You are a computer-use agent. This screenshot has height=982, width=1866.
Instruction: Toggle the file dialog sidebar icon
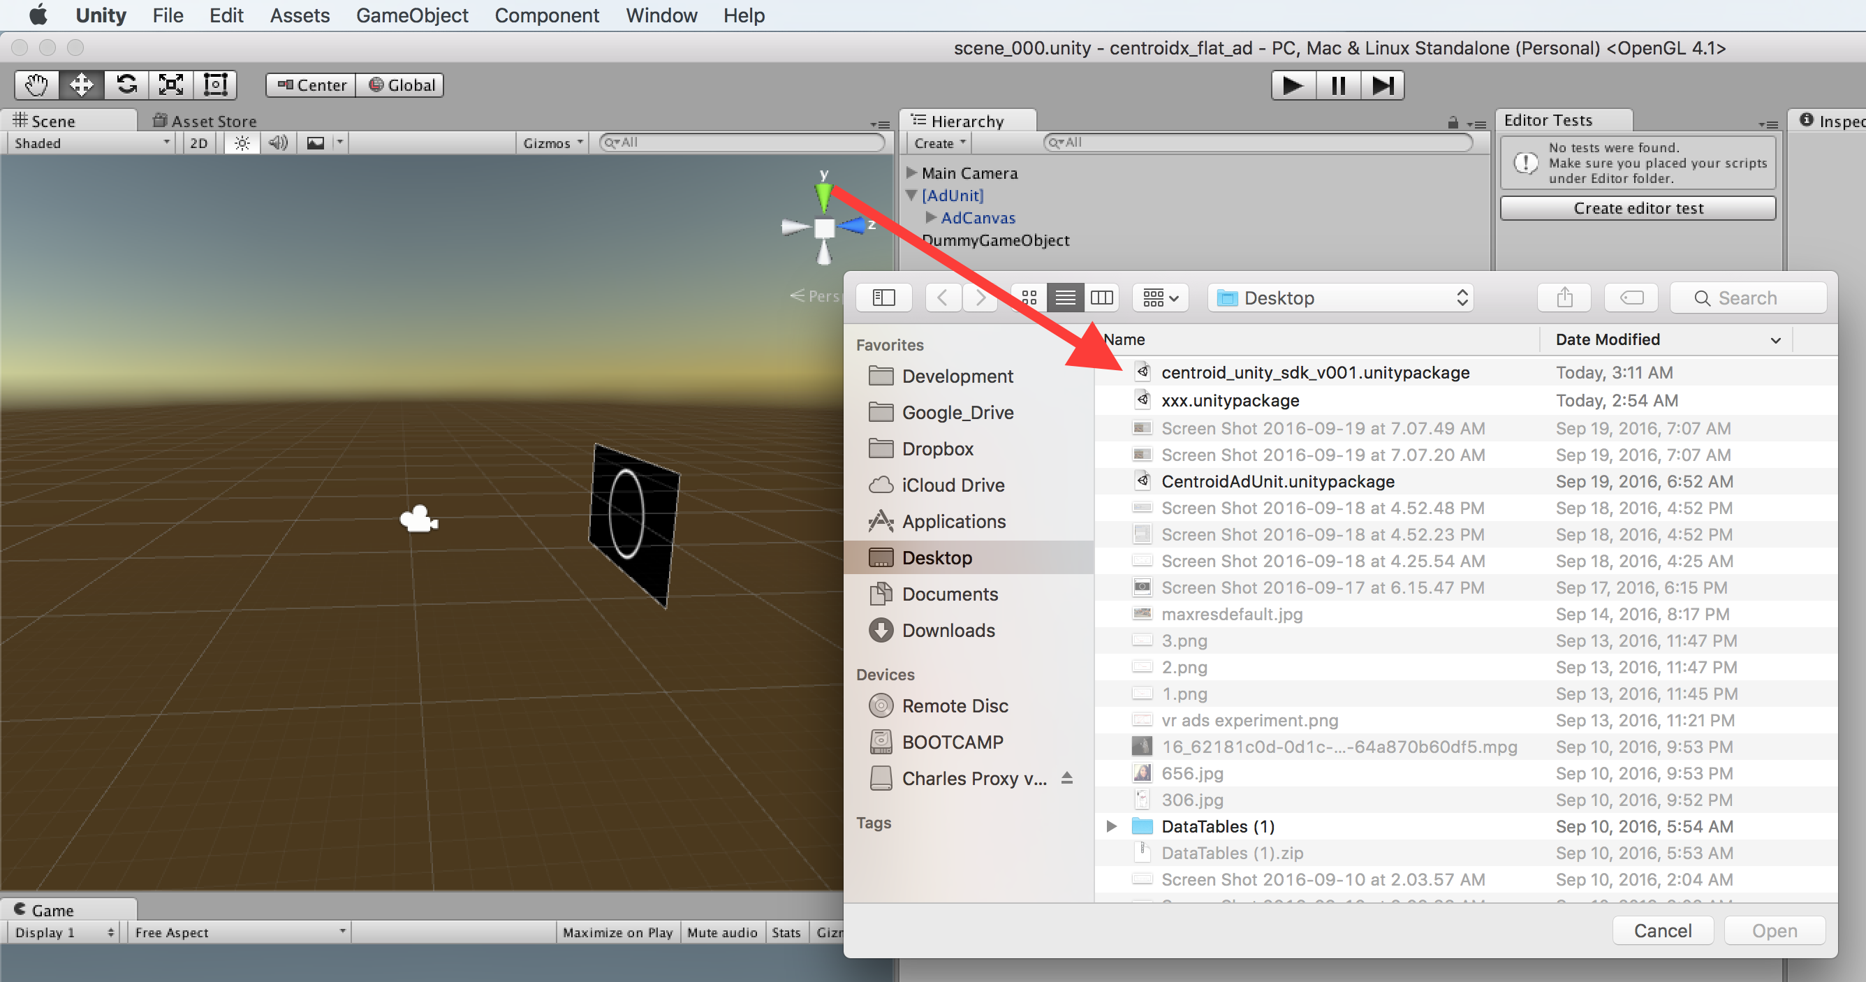tap(883, 298)
